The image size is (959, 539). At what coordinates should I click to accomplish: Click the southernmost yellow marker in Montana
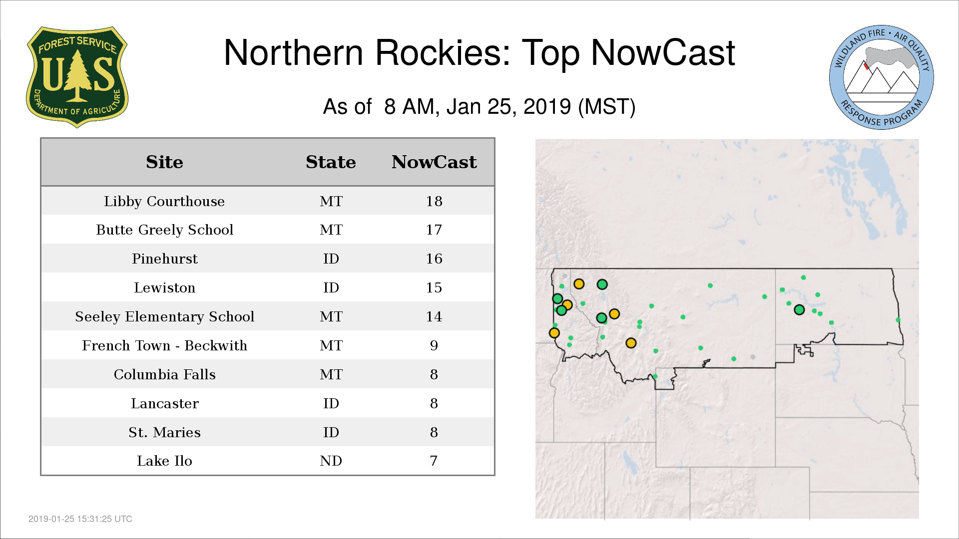click(x=631, y=343)
